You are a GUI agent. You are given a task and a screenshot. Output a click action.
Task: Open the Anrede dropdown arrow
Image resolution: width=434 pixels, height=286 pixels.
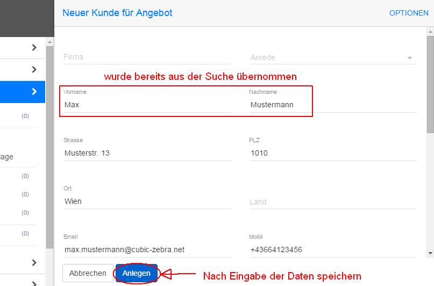(409, 58)
